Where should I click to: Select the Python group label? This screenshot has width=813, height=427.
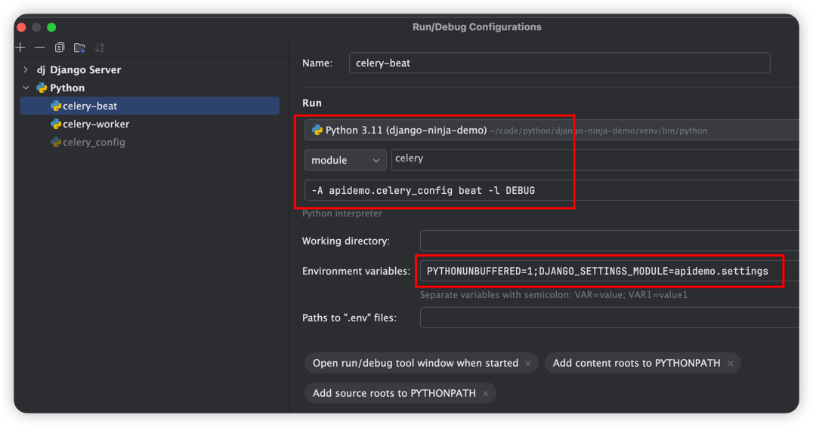[67, 88]
